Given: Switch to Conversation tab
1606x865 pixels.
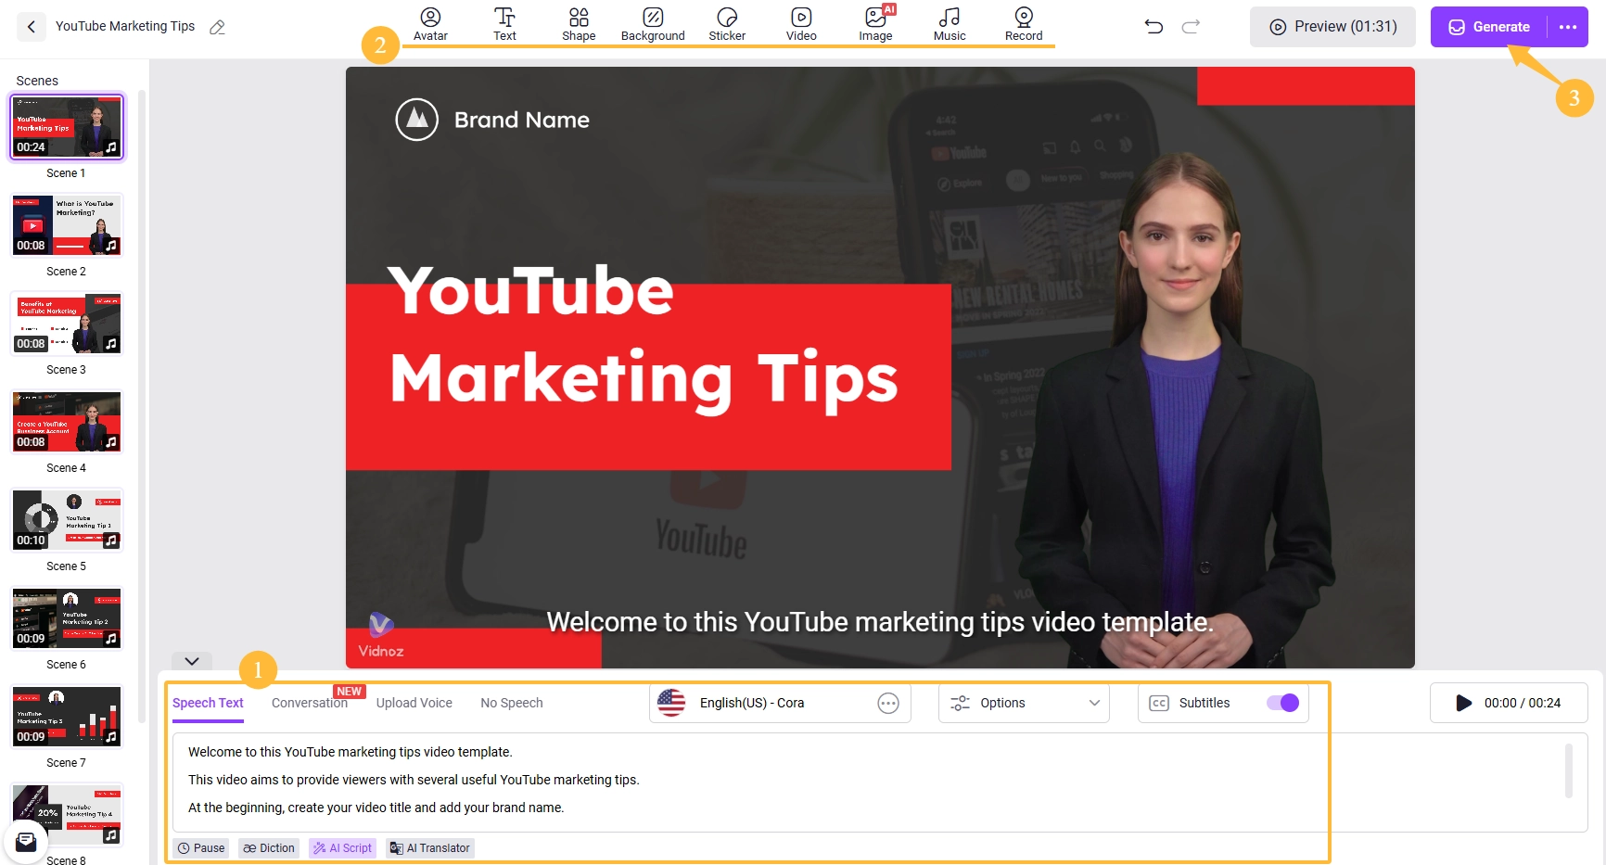Looking at the screenshot, I should [x=310, y=703].
